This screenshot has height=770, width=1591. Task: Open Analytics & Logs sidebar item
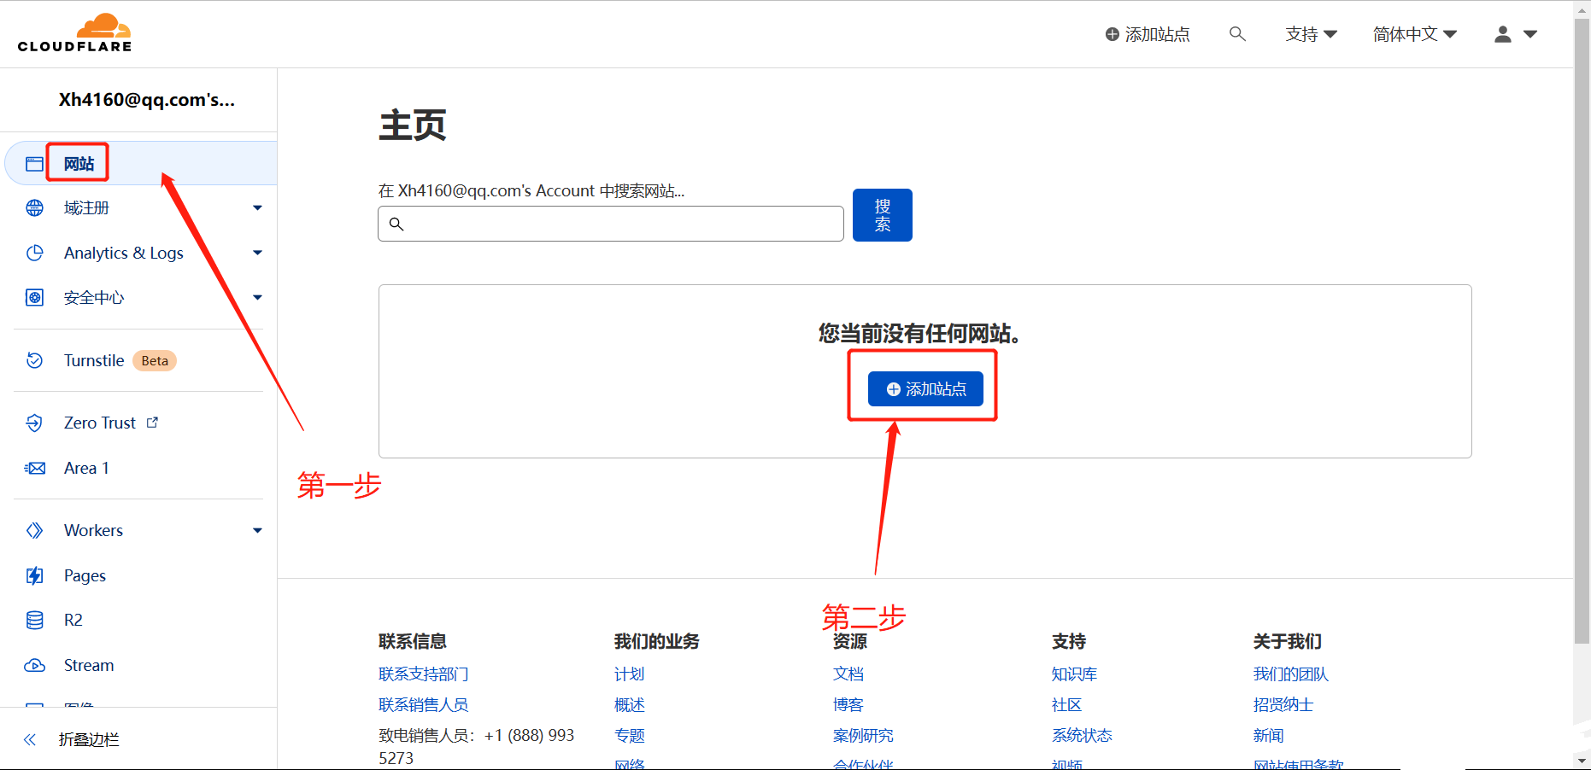pyautogui.click(x=124, y=253)
